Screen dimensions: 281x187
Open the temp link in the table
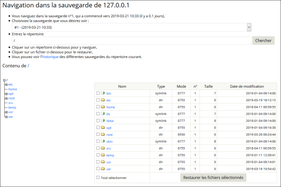click(110, 155)
